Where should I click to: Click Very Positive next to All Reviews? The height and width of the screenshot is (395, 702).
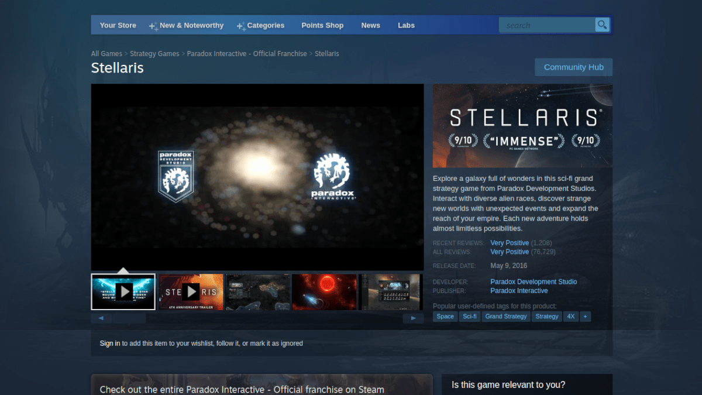click(510, 252)
